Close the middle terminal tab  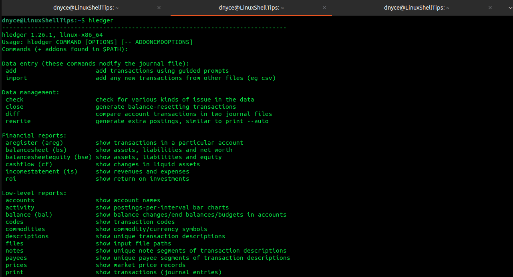click(x=324, y=8)
